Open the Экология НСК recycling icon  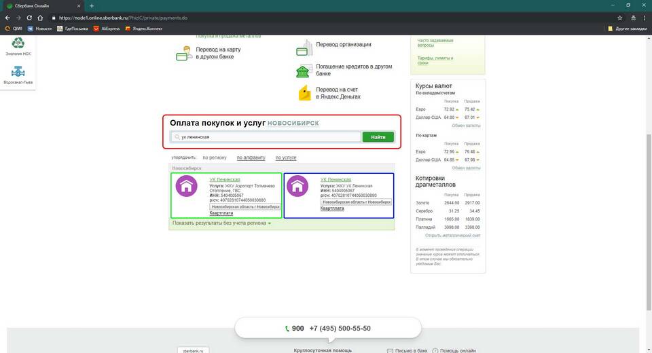(x=18, y=43)
